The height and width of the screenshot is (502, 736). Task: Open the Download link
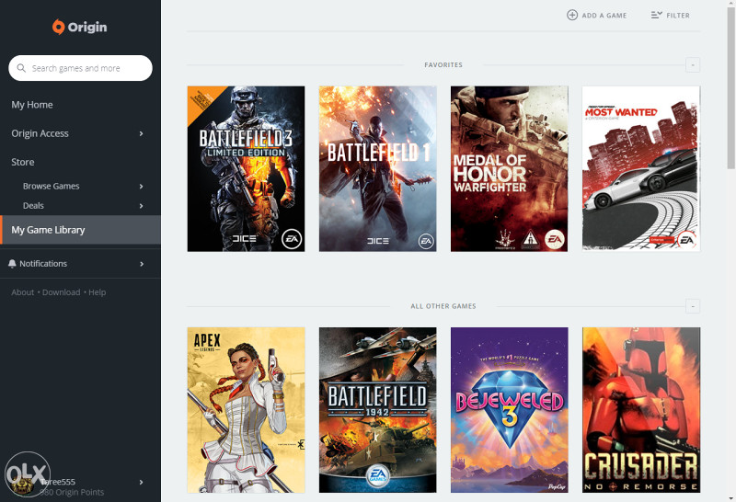(x=61, y=292)
